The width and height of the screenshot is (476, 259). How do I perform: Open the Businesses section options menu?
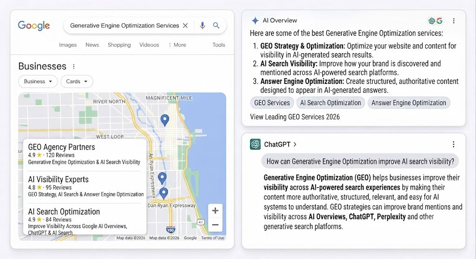pyautogui.click(x=74, y=66)
